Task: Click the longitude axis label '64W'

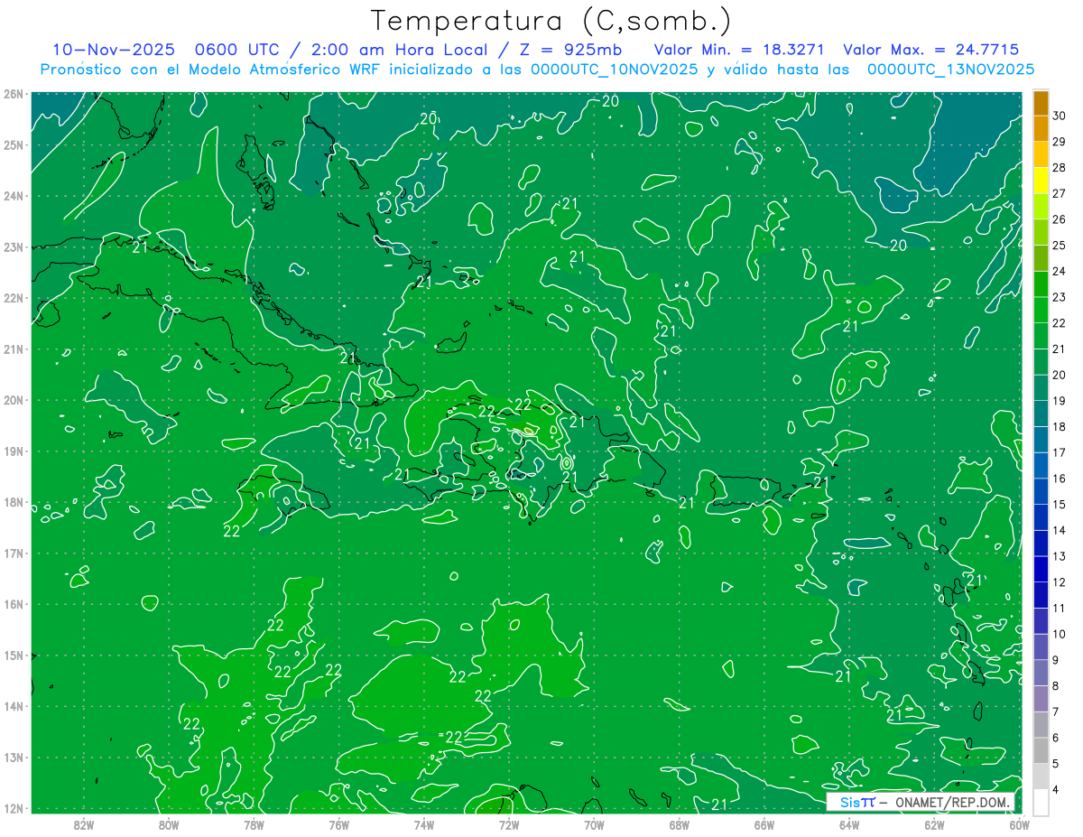Action: (x=849, y=824)
